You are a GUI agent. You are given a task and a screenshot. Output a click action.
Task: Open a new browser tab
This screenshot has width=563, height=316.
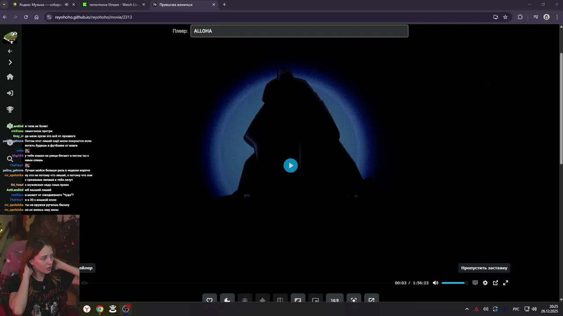[x=224, y=5]
